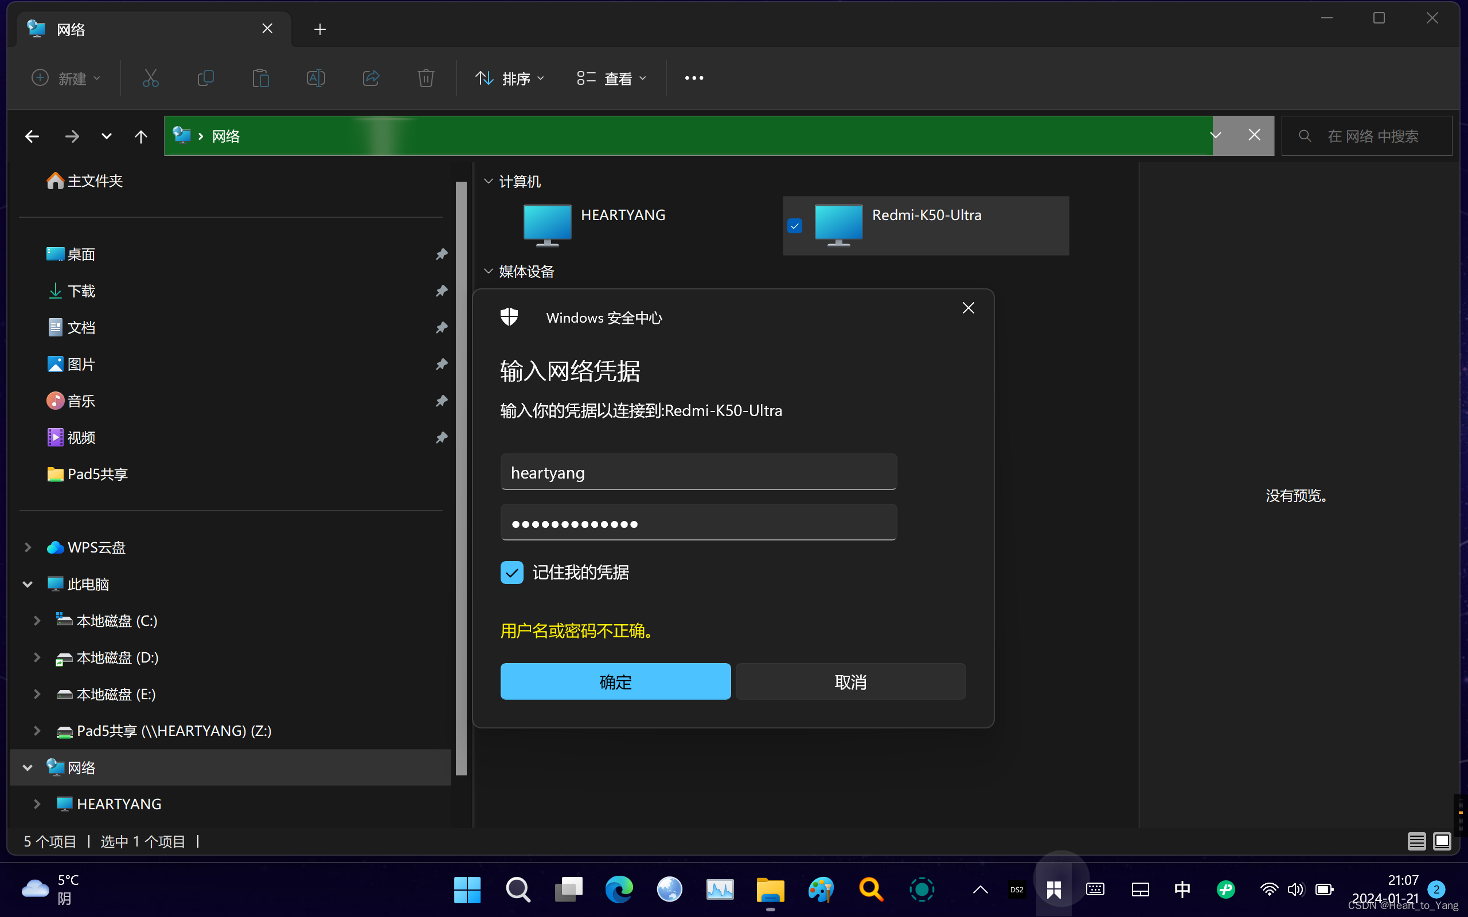Toggle the Chinese input method indicator
Screen dimensions: 1468x917
point(1182,889)
